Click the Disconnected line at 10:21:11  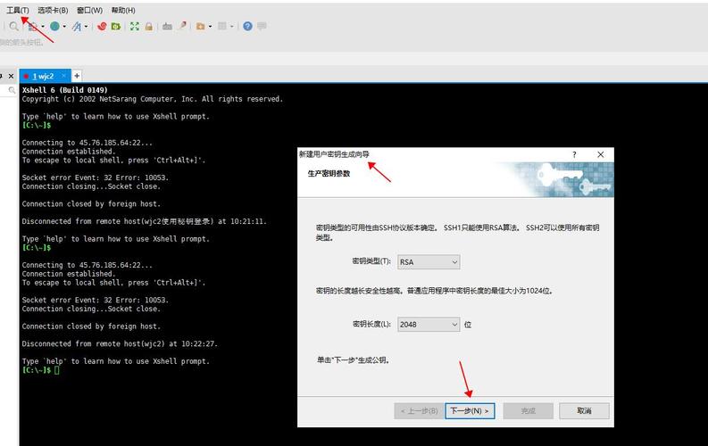[x=145, y=221]
